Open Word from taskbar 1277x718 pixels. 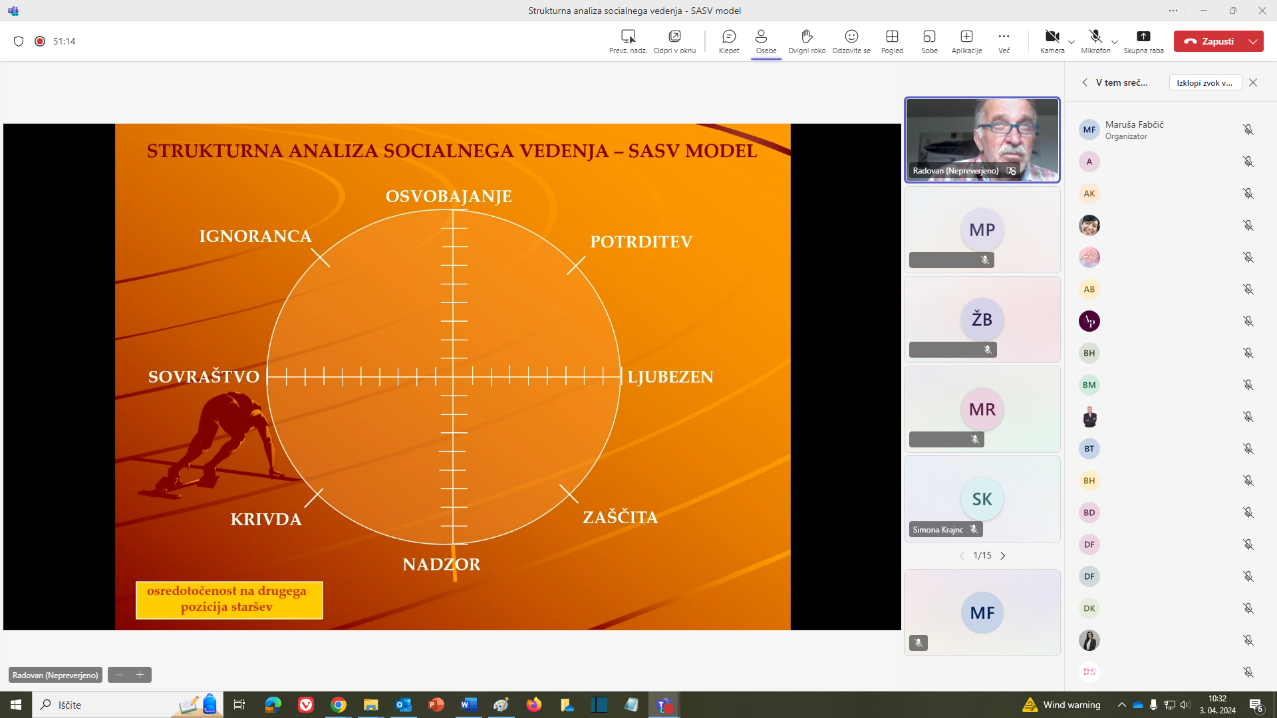tap(469, 705)
